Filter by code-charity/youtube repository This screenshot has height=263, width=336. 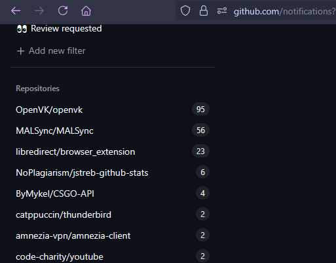tap(113, 256)
